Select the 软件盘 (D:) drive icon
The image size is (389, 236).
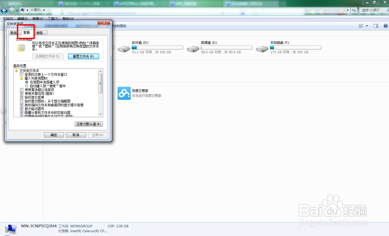pos(124,49)
